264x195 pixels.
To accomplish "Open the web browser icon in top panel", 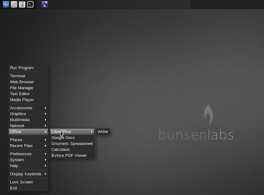I will pos(6,4).
